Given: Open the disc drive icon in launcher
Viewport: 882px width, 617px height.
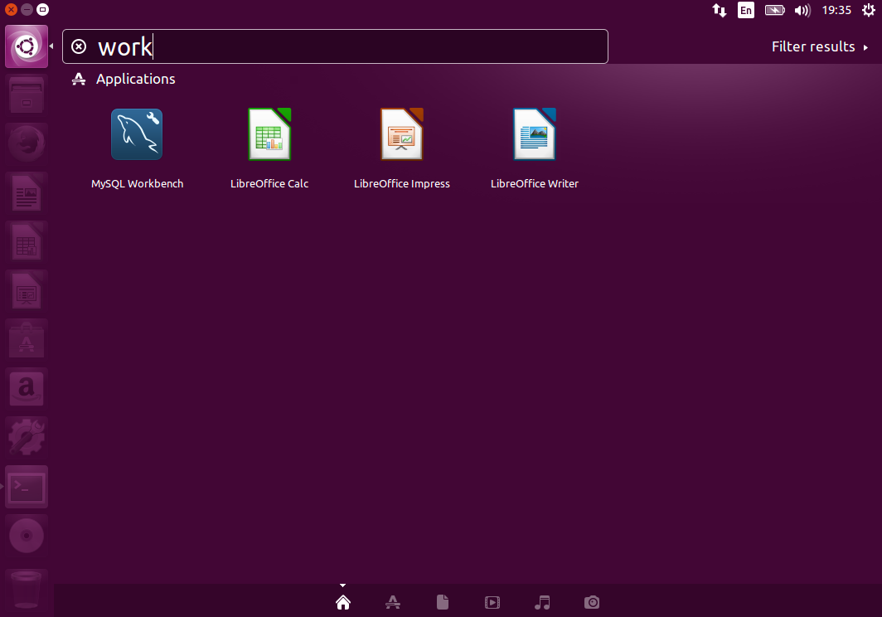Looking at the screenshot, I should pyautogui.click(x=27, y=536).
